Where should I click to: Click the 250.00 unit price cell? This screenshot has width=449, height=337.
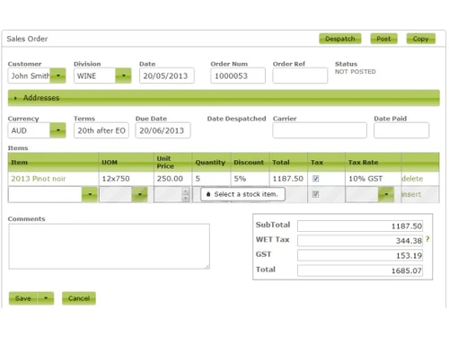tap(172, 179)
